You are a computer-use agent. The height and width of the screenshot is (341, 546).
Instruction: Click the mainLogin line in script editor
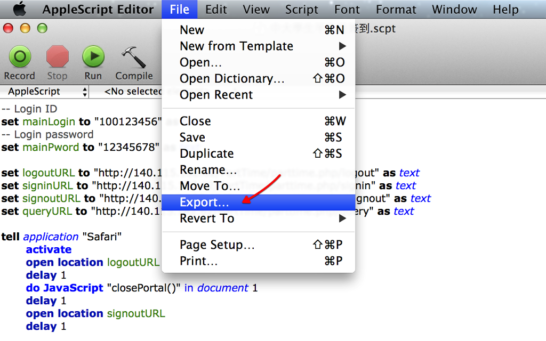[80, 121]
